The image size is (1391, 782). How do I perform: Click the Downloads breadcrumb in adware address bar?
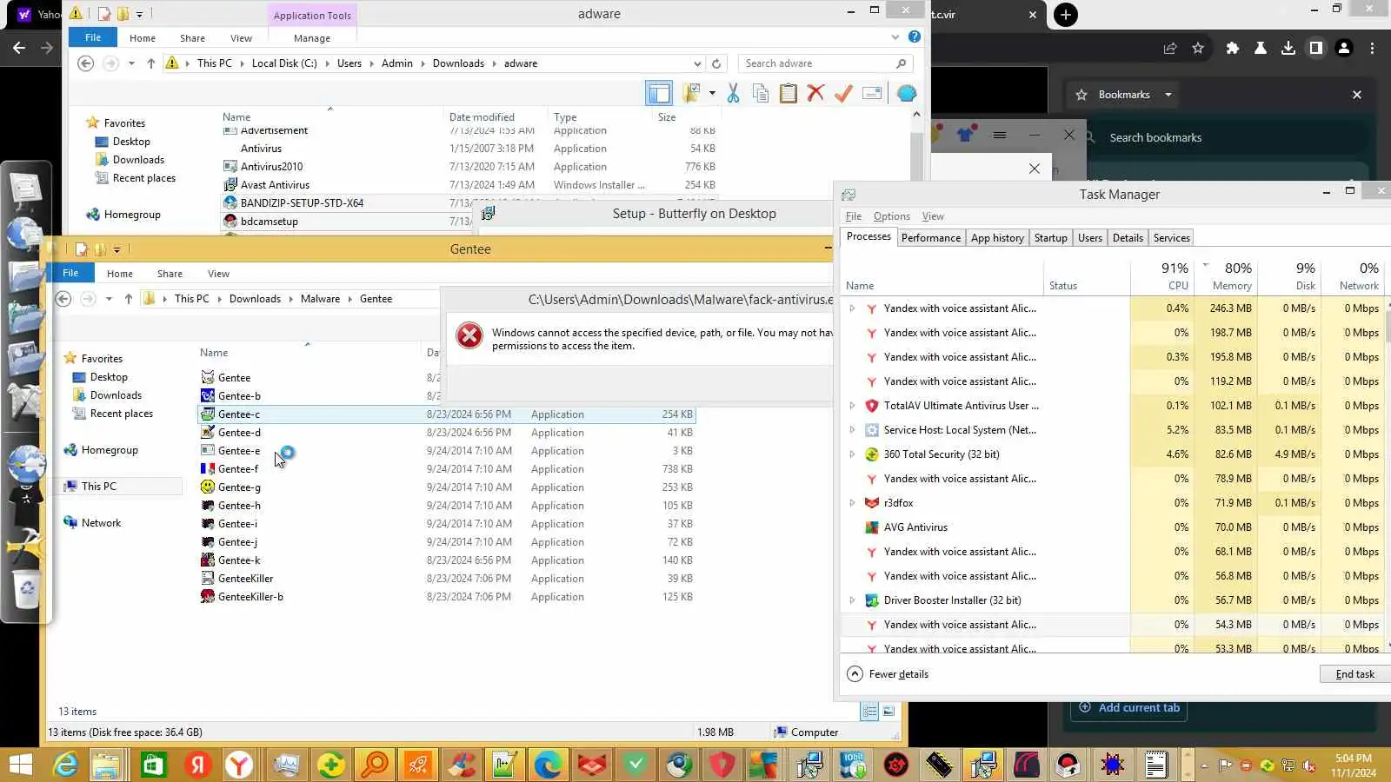pos(458,63)
